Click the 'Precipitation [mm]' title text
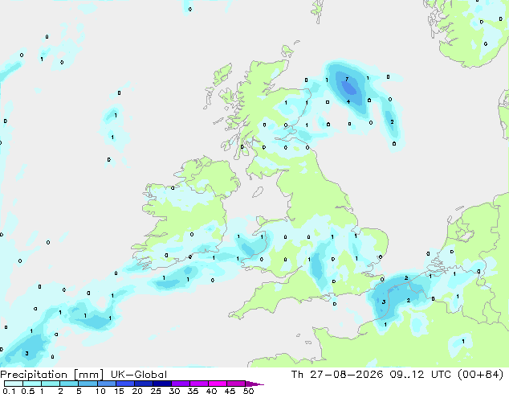Viewport: 509px width, 394px height. [51, 375]
